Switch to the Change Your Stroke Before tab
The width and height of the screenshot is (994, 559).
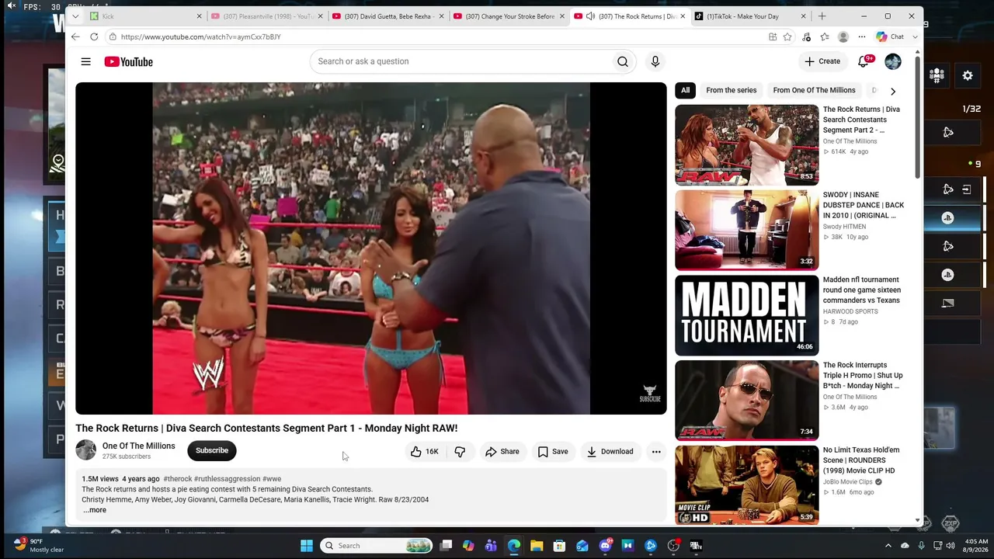tap(508, 16)
